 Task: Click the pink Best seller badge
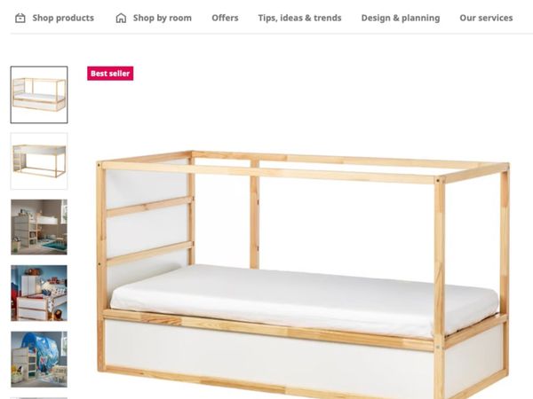tap(110, 74)
